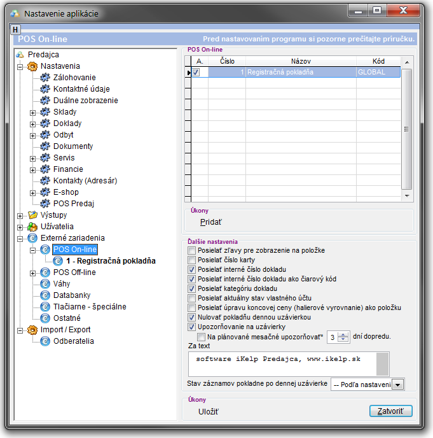Expand the Sklady tree node
The width and height of the screenshot is (433, 438).
32,112
